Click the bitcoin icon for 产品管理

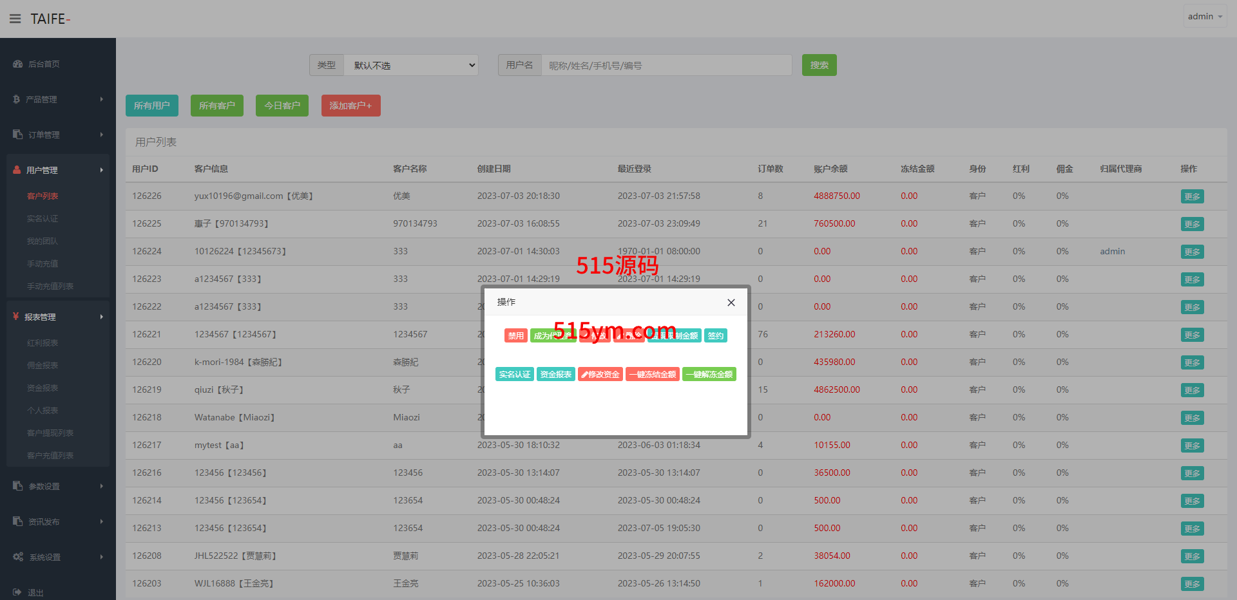pos(17,99)
